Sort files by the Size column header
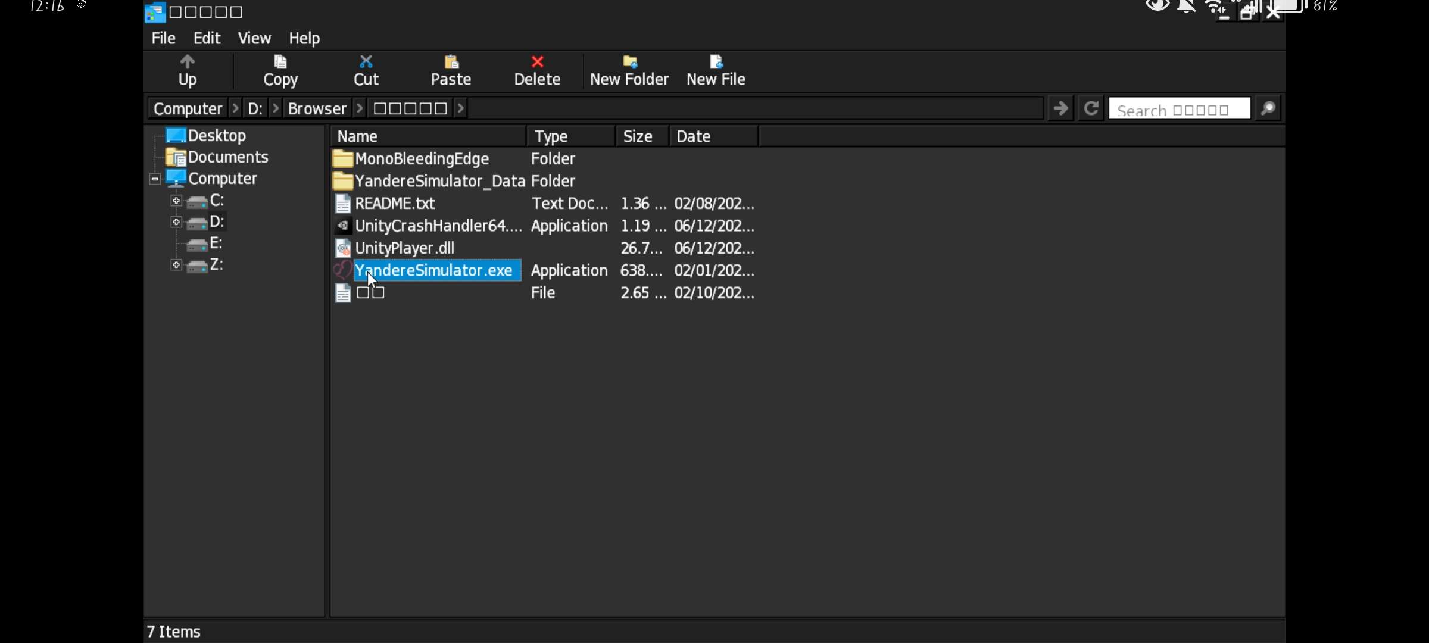 coord(638,136)
